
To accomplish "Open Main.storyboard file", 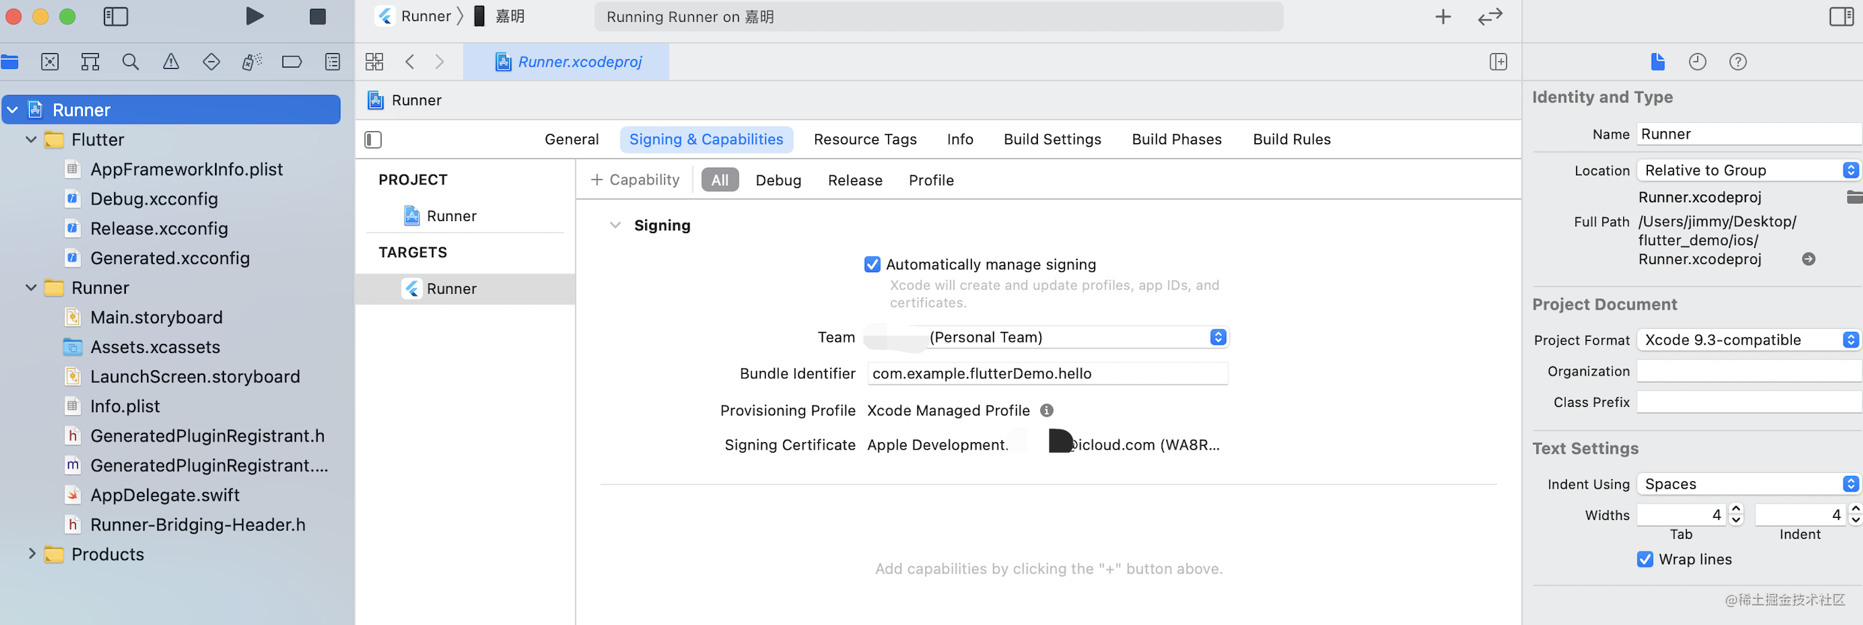I will pyautogui.click(x=156, y=317).
